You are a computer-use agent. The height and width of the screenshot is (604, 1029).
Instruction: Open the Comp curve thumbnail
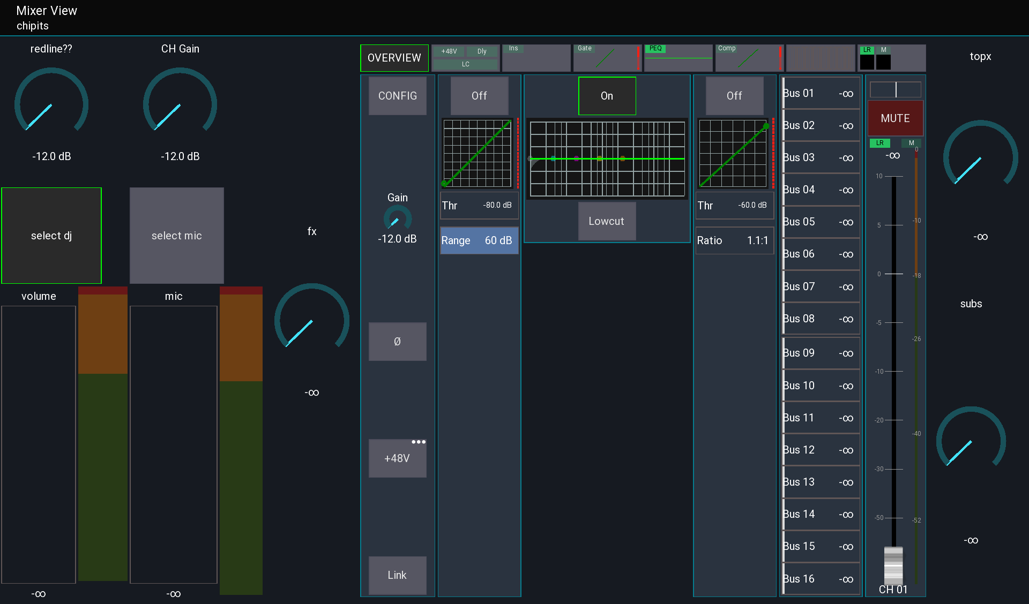pos(749,58)
